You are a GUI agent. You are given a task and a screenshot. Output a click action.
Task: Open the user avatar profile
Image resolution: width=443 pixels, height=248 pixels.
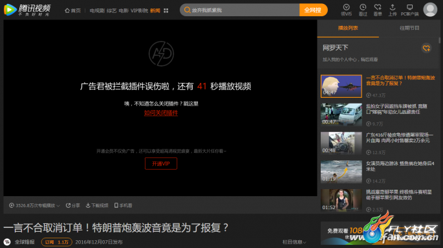click(430, 10)
